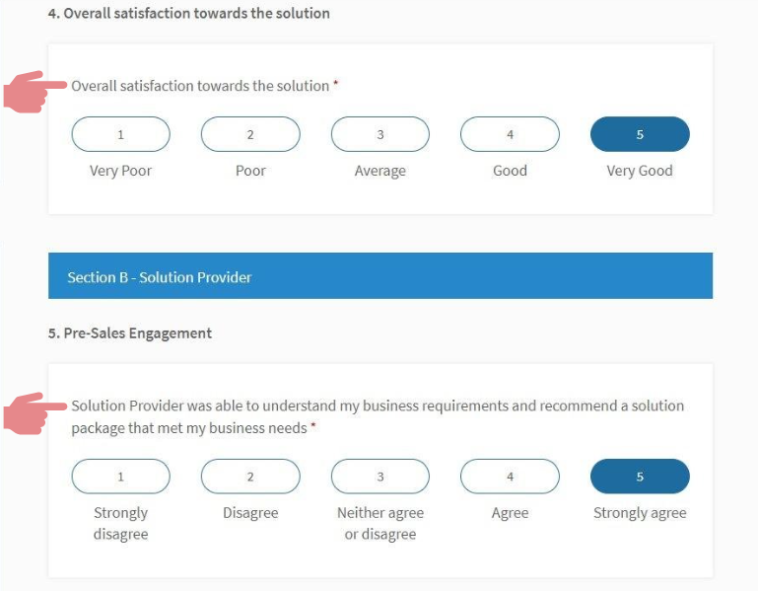Pick rating 4 Good for overall satisfaction
This screenshot has height=591, width=758.
point(510,134)
